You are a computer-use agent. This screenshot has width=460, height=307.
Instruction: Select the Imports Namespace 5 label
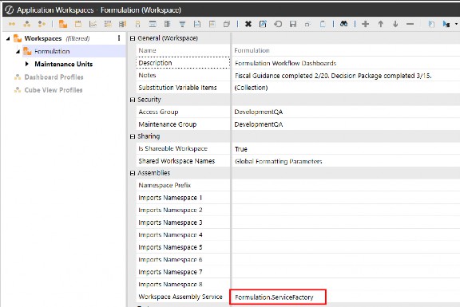point(170,247)
